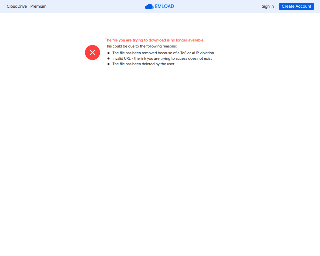This screenshot has width=320, height=256.
Task: Click the red 'no longer available' message
Action: 155,40
